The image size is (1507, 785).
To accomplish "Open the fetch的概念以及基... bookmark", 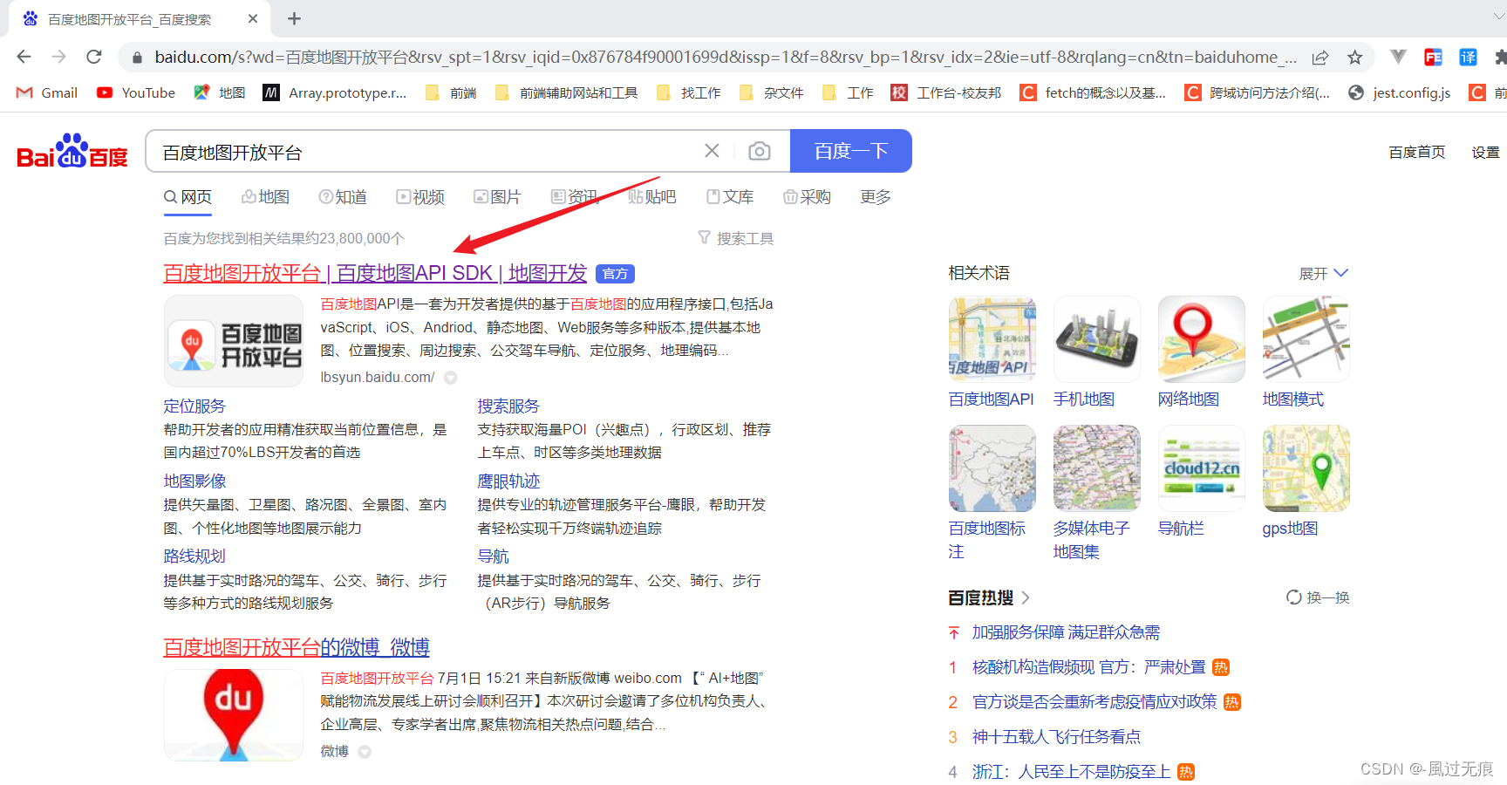I will 1093,92.
